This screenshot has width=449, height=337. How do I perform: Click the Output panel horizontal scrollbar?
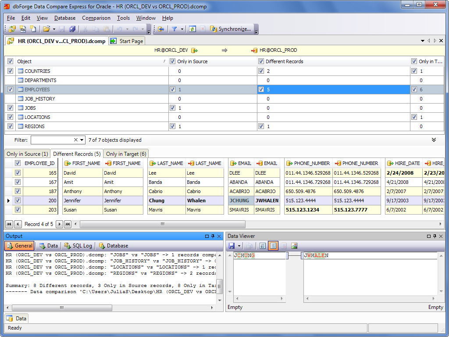(61, 308)
